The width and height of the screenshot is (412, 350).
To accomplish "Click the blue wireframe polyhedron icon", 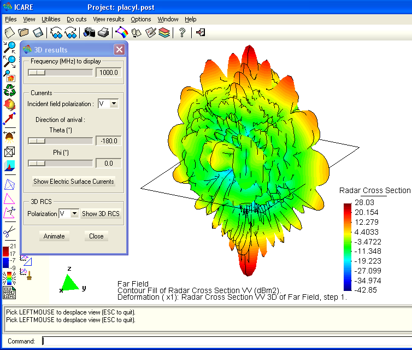I will (9, 185).
